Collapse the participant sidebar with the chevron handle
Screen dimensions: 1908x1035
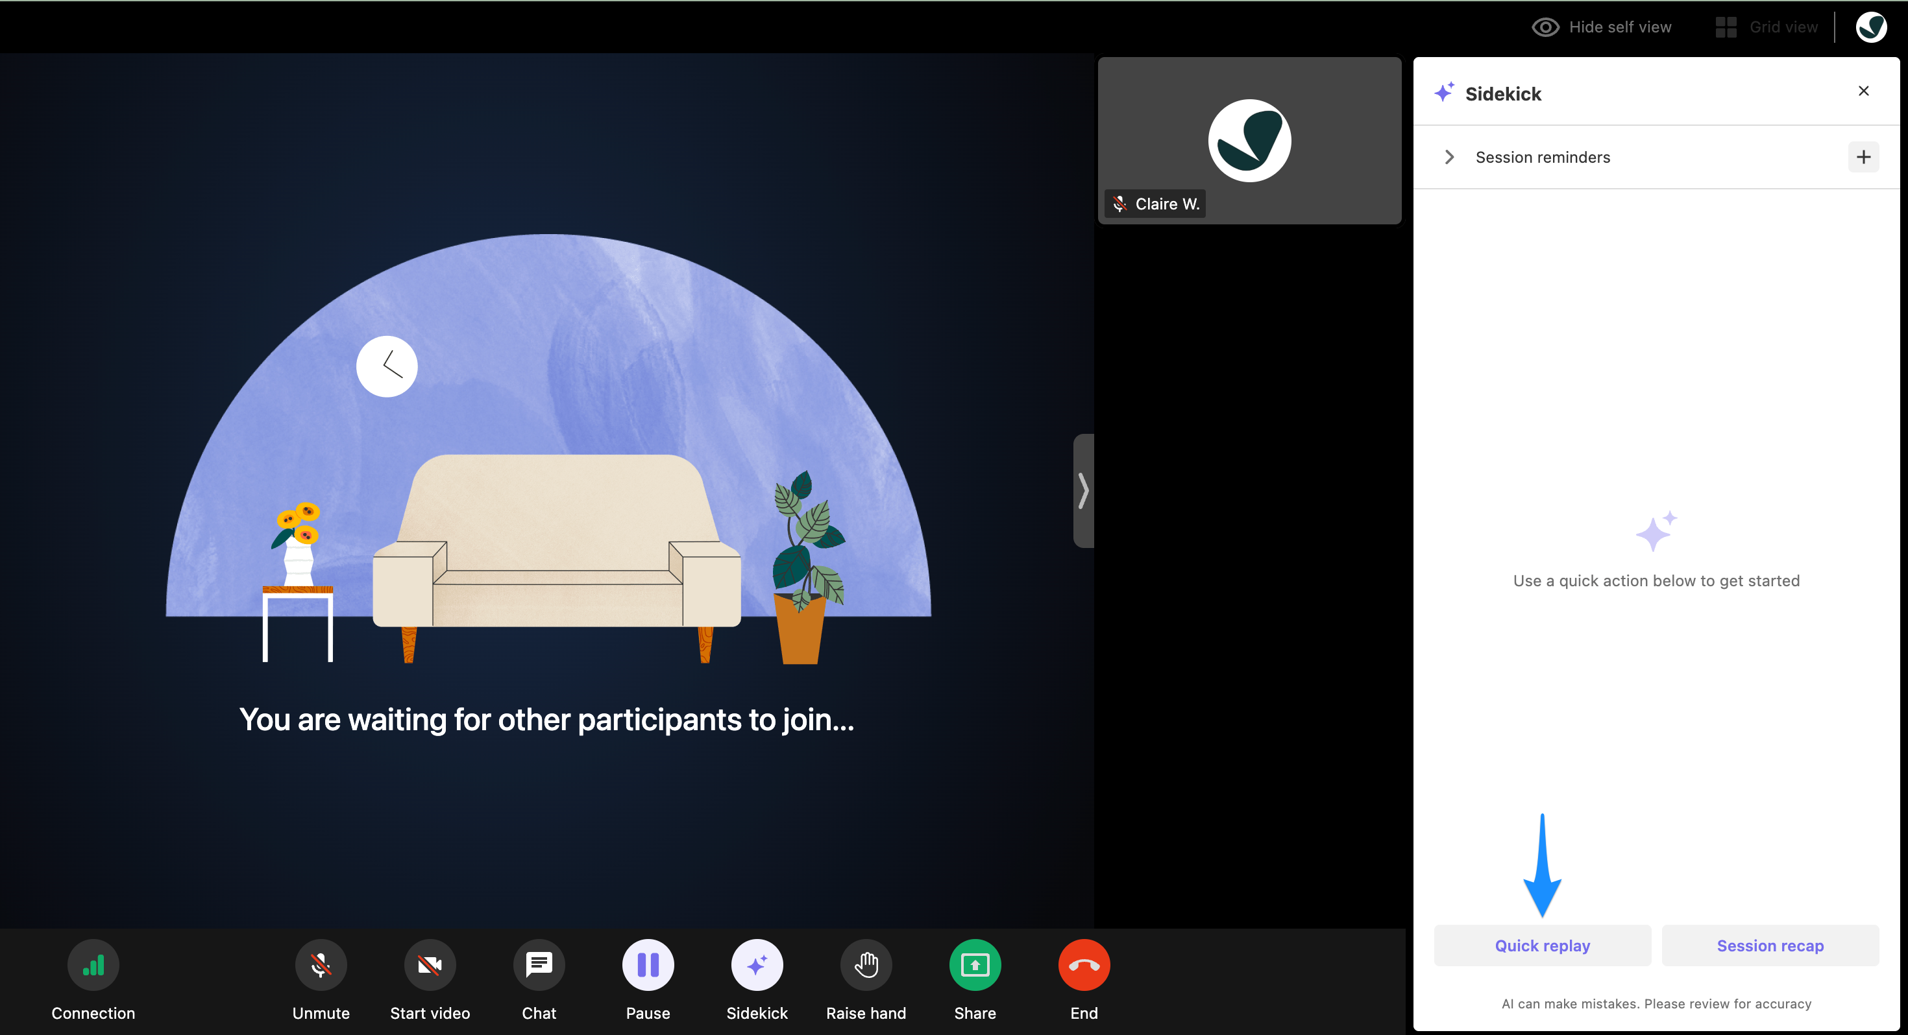pos(1083,491)
